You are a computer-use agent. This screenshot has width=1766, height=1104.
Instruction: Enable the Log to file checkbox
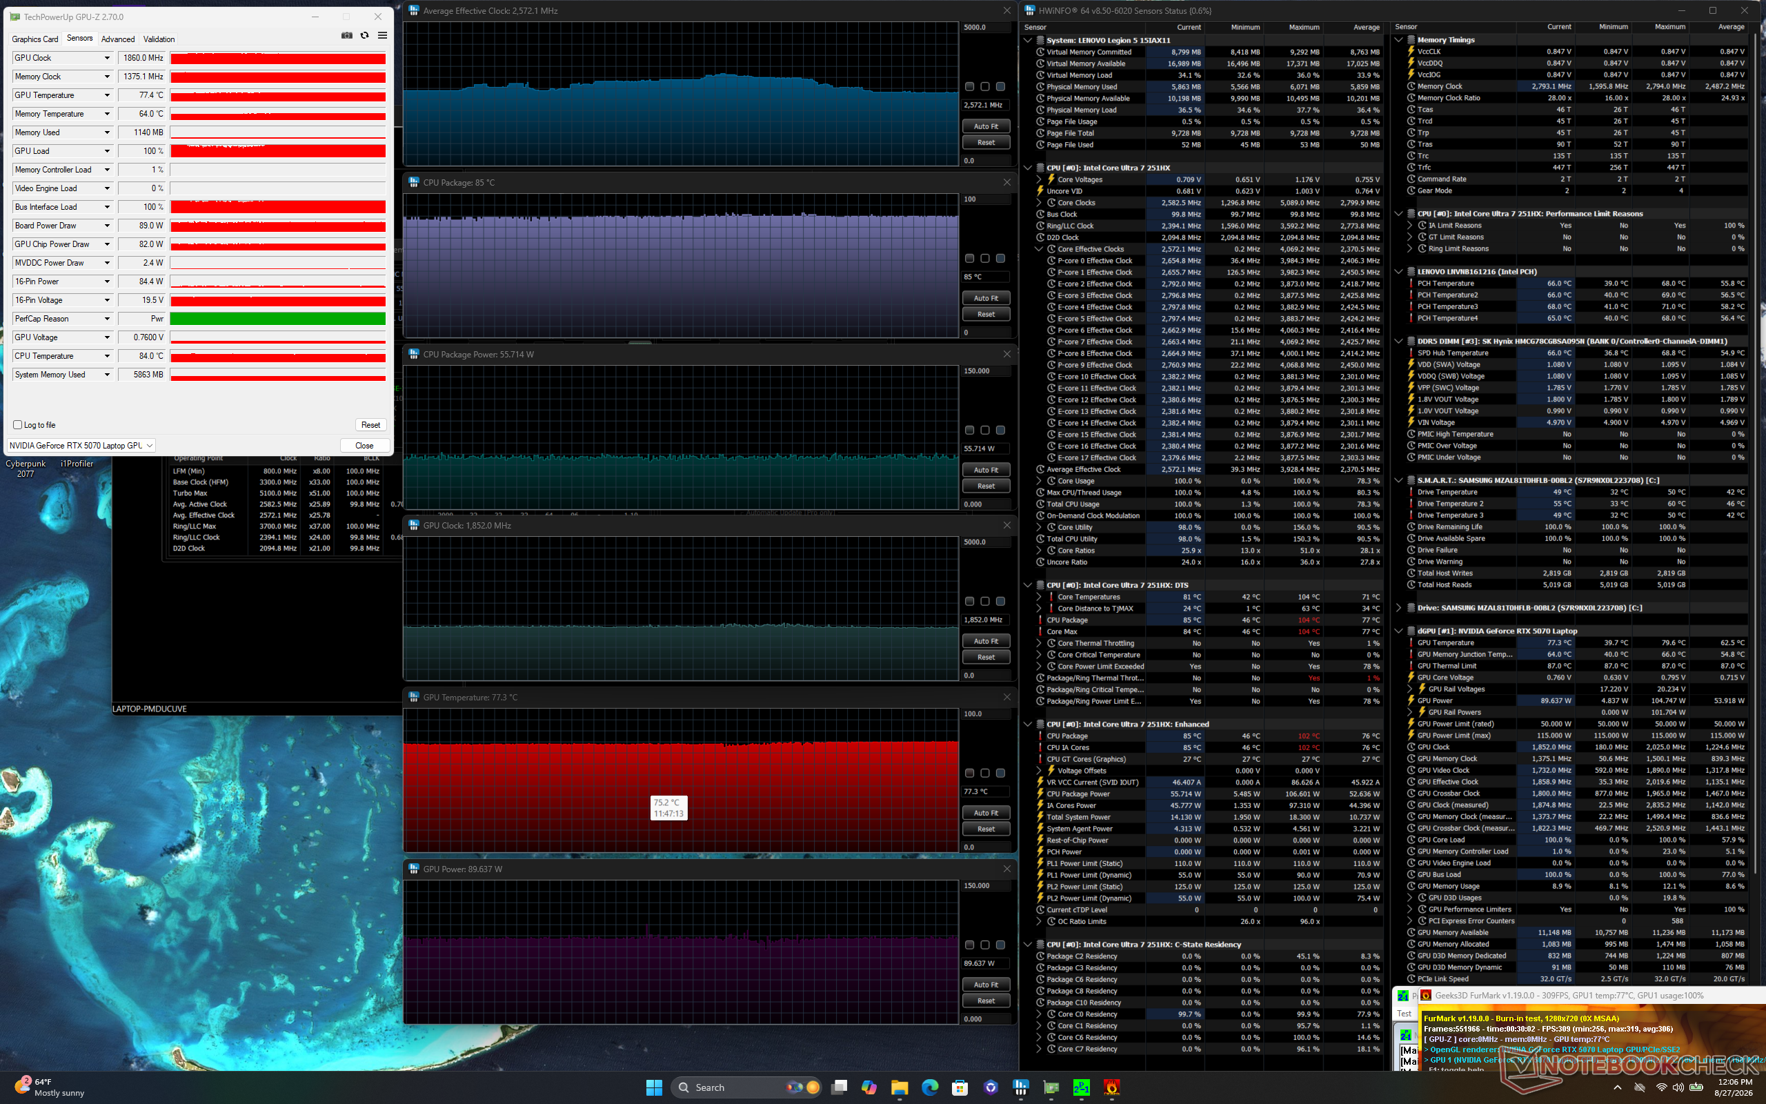(x=17, y=425)
